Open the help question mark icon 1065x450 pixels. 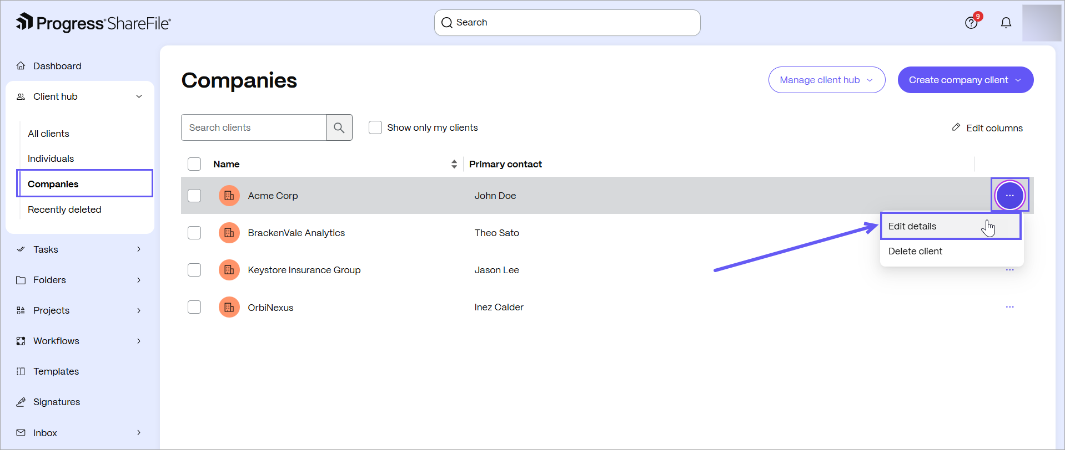(971, 23)
